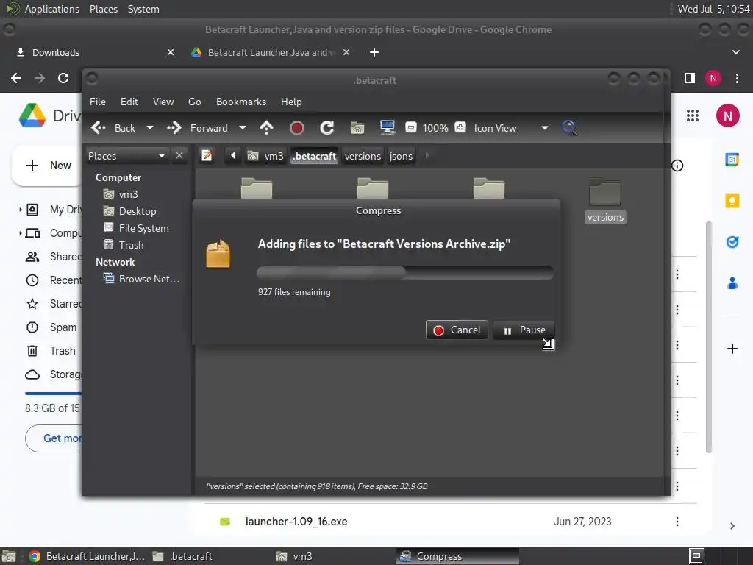Open the Go menu
This screenshot has width=753, height=565.
pyautogui.click(x=194, y=102)
